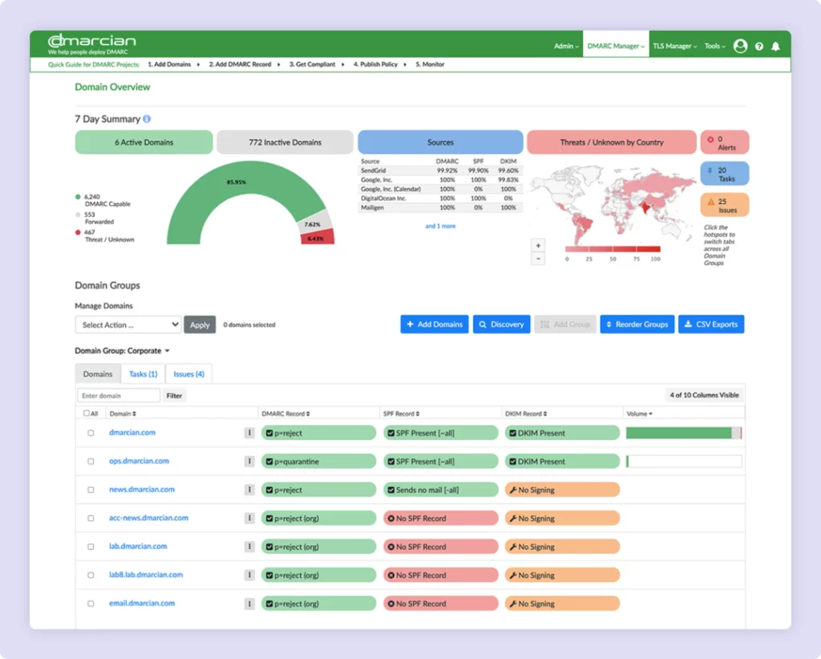Click No SPF Record badge for lab.dmarcian.com
Image resolution: width=821 pixels, height=659 pixels.
pos(440,547)
